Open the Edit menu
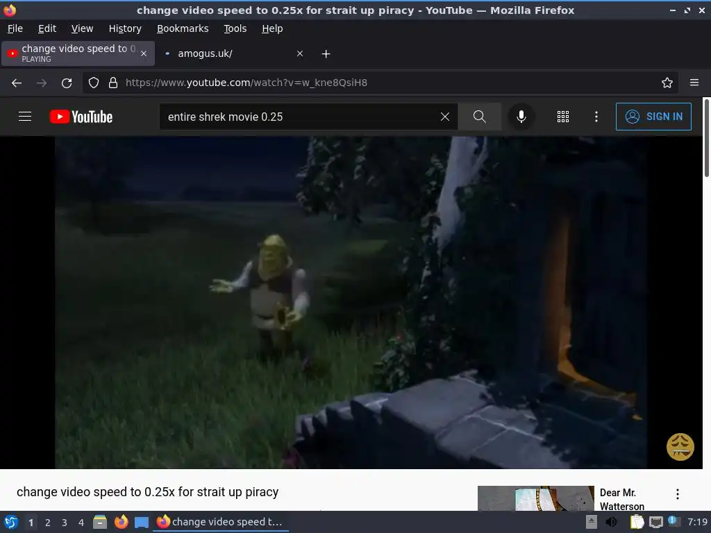Viewport: 711px width, 533px height. point(47,28)
